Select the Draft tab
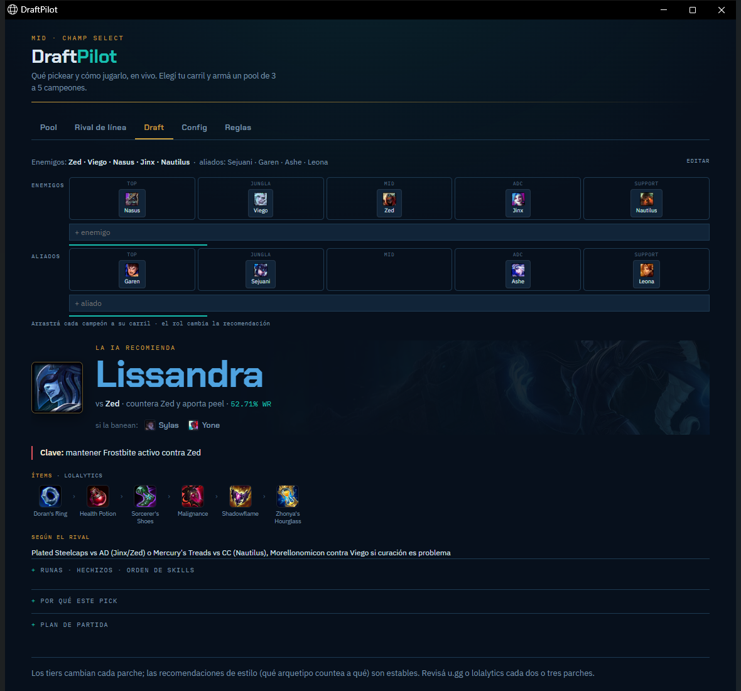 (154, 128)
